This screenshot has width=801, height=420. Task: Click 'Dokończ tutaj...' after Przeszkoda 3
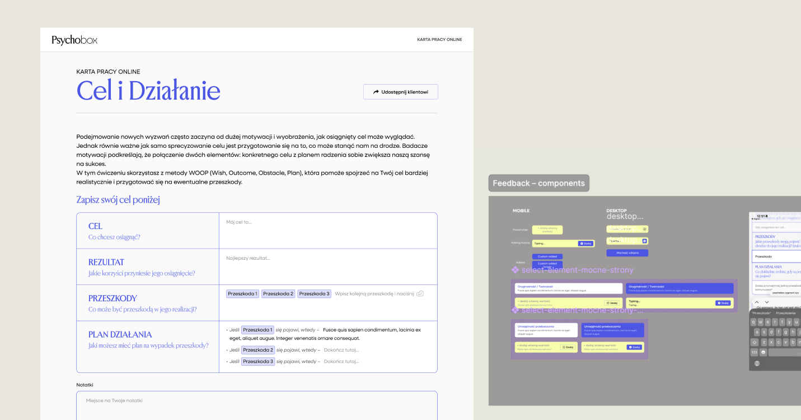click(341, 361)
